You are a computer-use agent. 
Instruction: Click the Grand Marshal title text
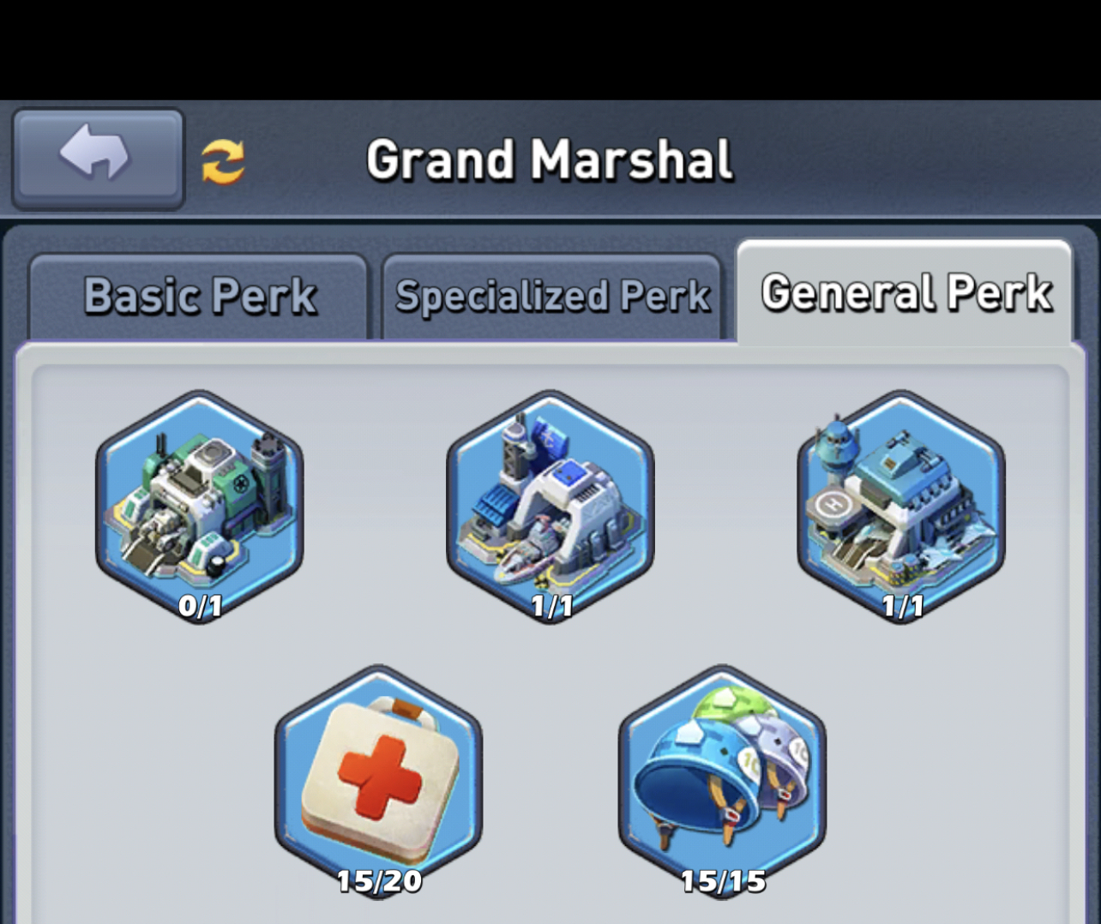pos(550,159)
